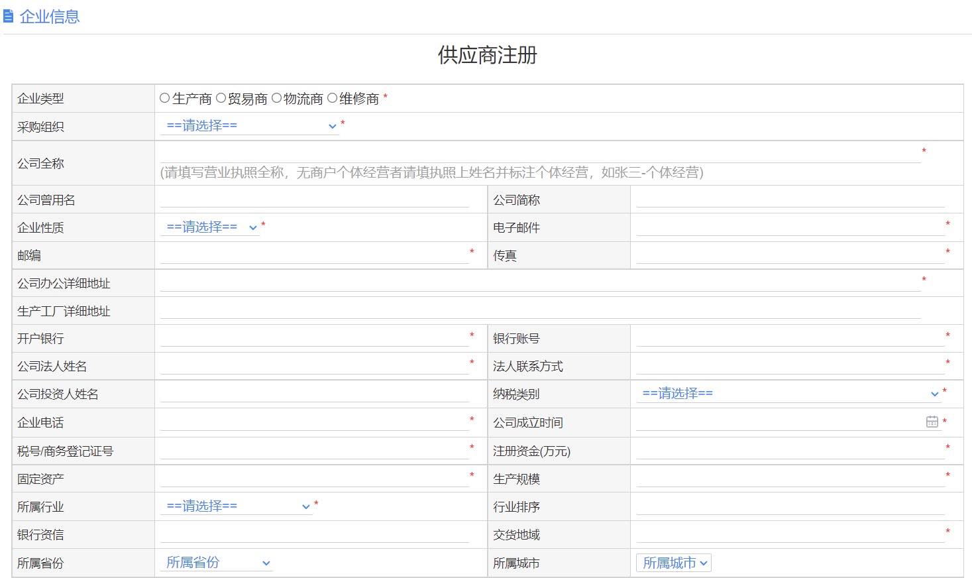Click the 银行账号 input field
972x578 pixels.
point(790,337)
